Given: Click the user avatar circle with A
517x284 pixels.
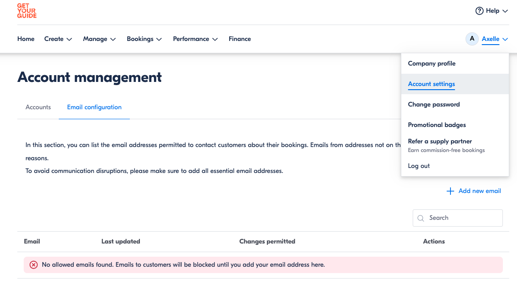Looking at the screenshot, I should pyautogui.click(x=472, y=39).
